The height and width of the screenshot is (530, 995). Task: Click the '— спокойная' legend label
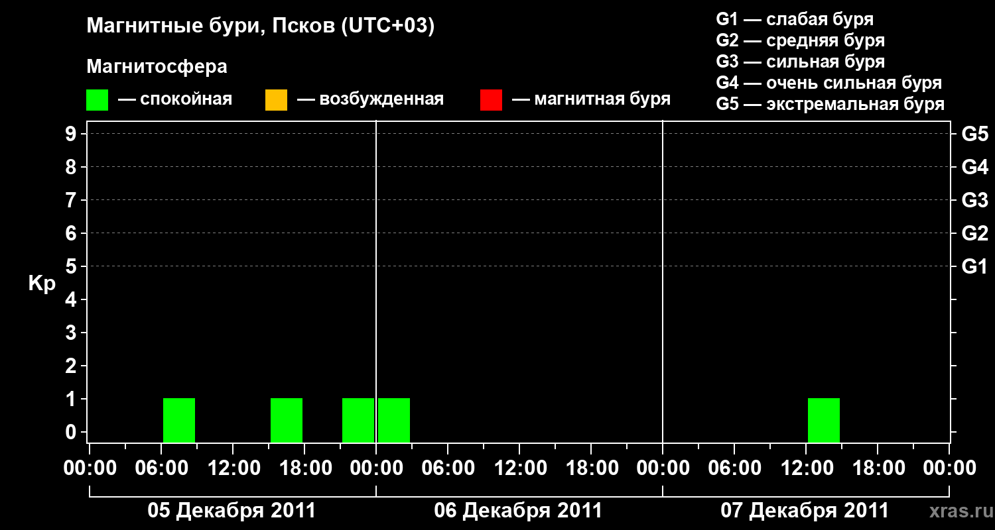175,99
